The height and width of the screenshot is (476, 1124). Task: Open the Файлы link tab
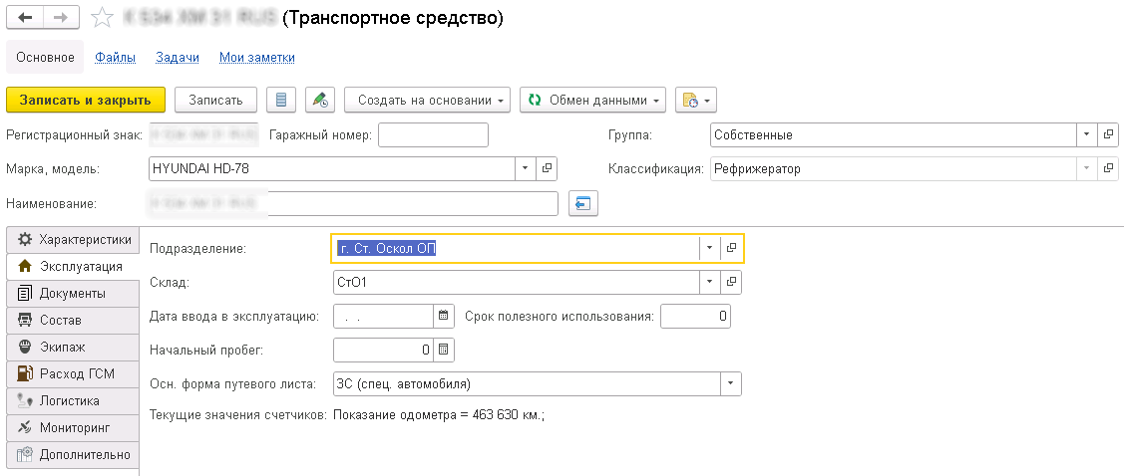[x=116, y=58]
